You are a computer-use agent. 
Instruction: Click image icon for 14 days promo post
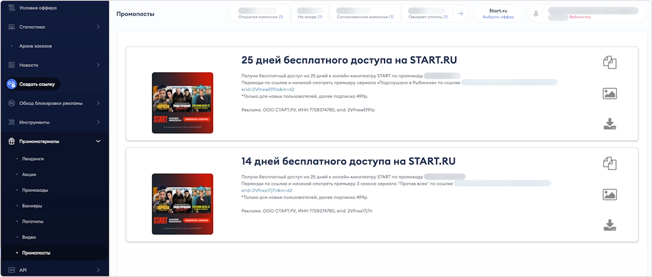(609, 195)
